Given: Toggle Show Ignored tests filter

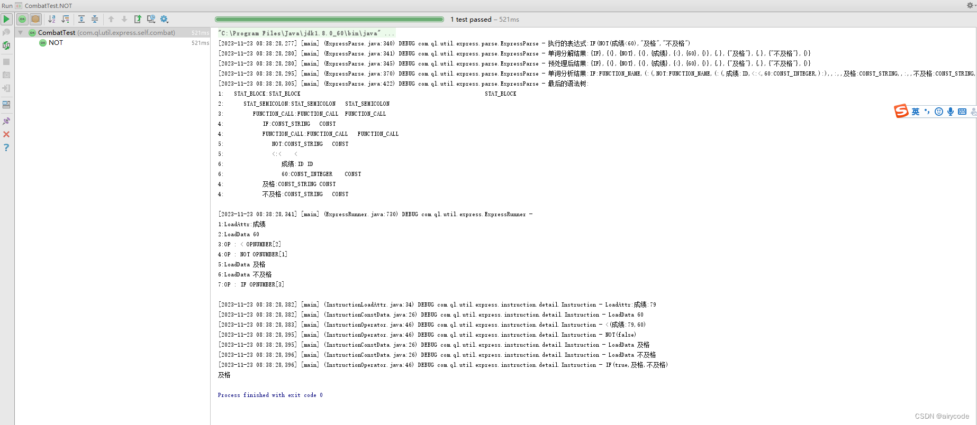Looking at the screenshot, I should tap(35, 19).
